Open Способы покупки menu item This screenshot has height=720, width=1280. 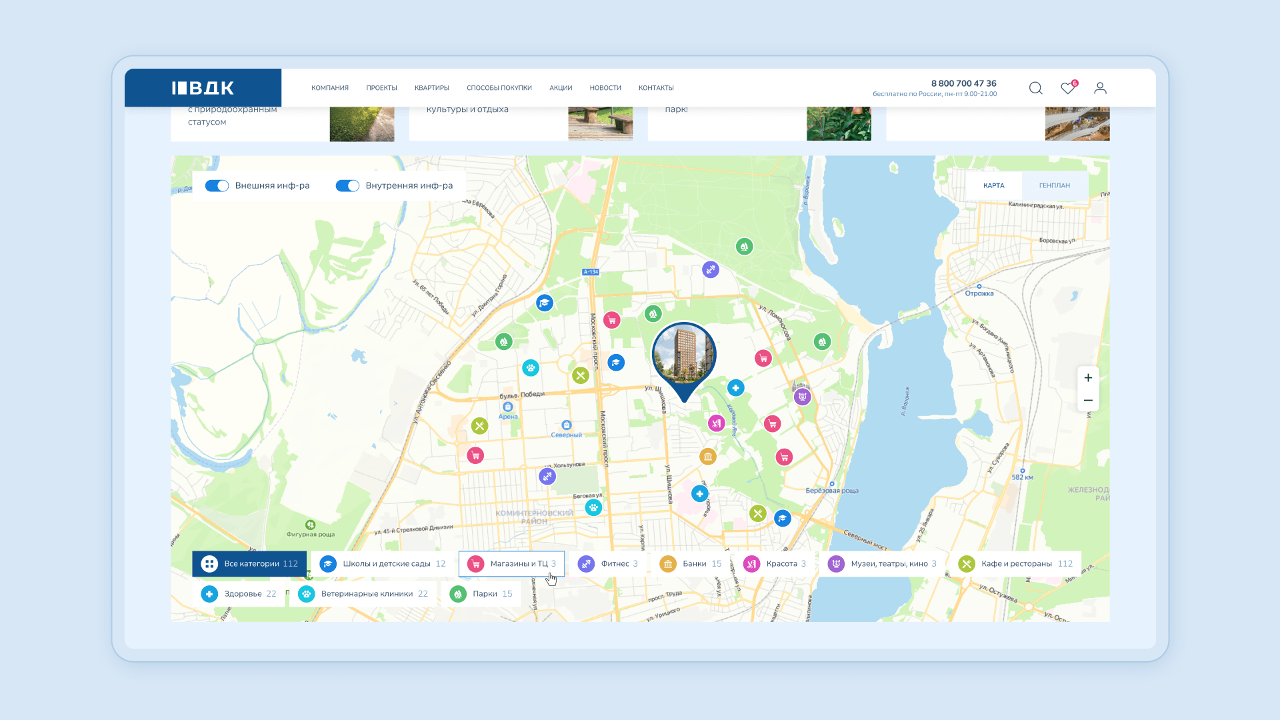point(499,88)
